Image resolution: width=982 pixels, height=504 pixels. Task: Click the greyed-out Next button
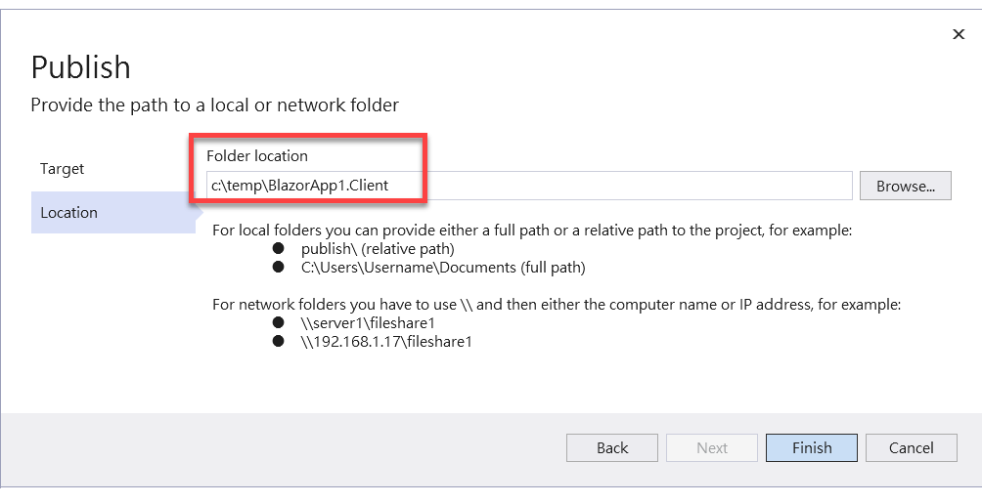pyautogui.click(x=711, y=447)
